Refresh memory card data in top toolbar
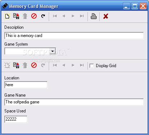 coord(43,16)
